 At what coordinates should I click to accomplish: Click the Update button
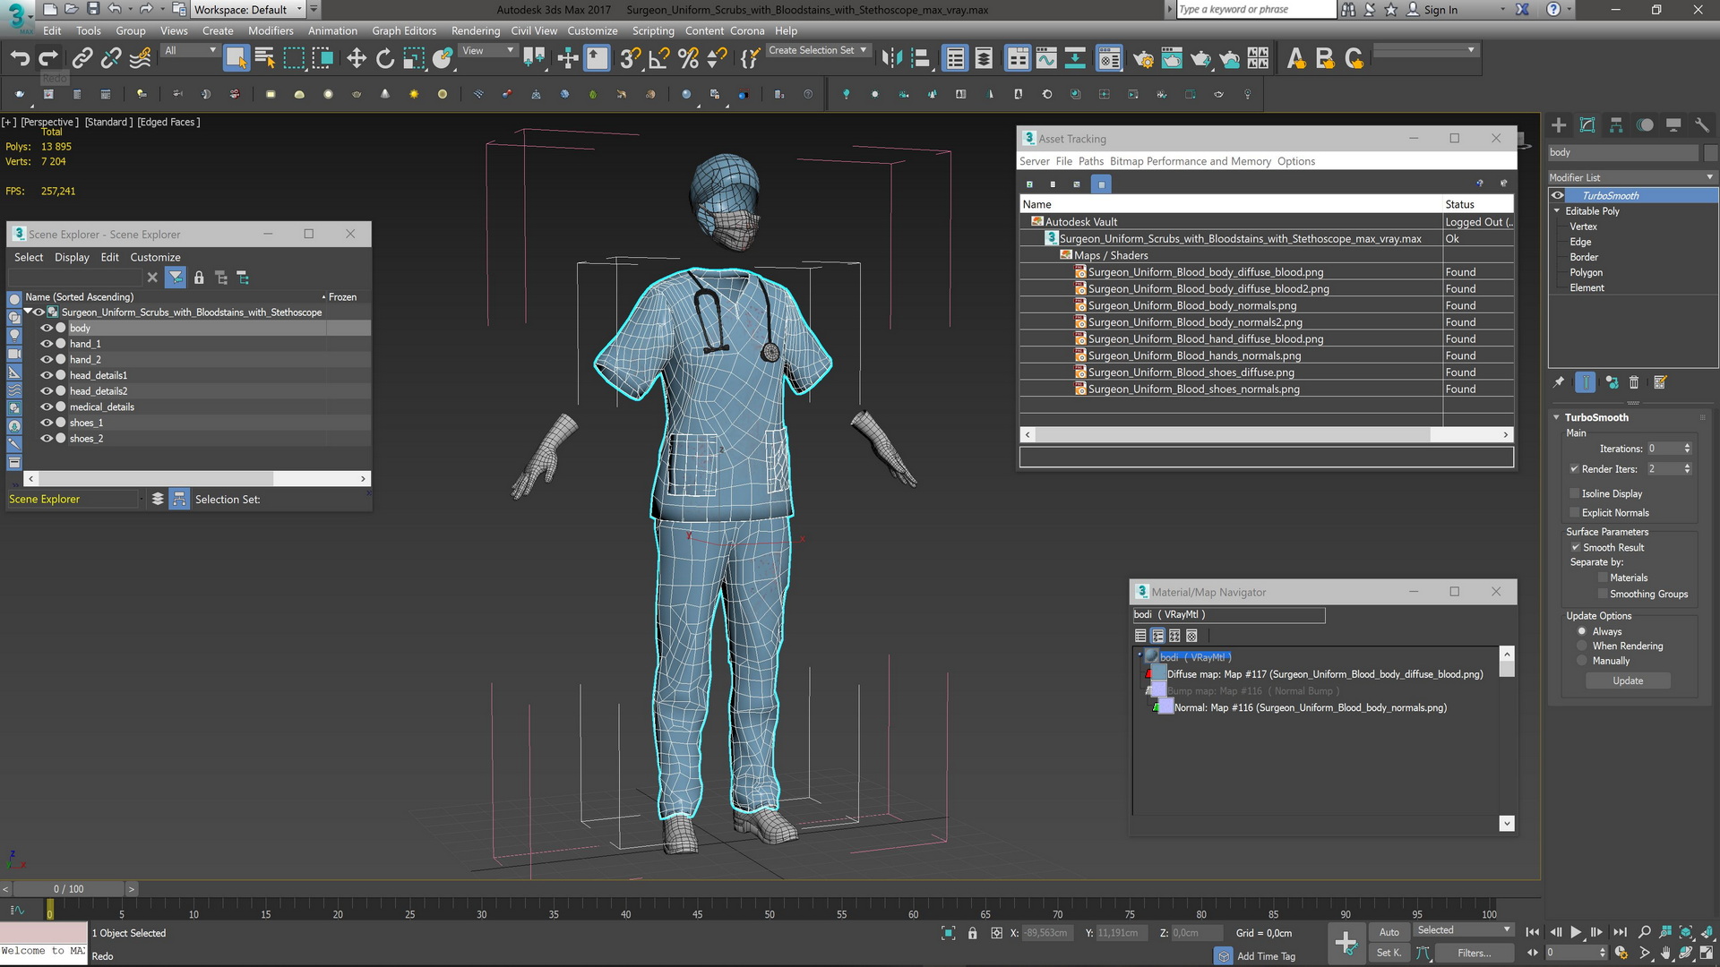1627,680
